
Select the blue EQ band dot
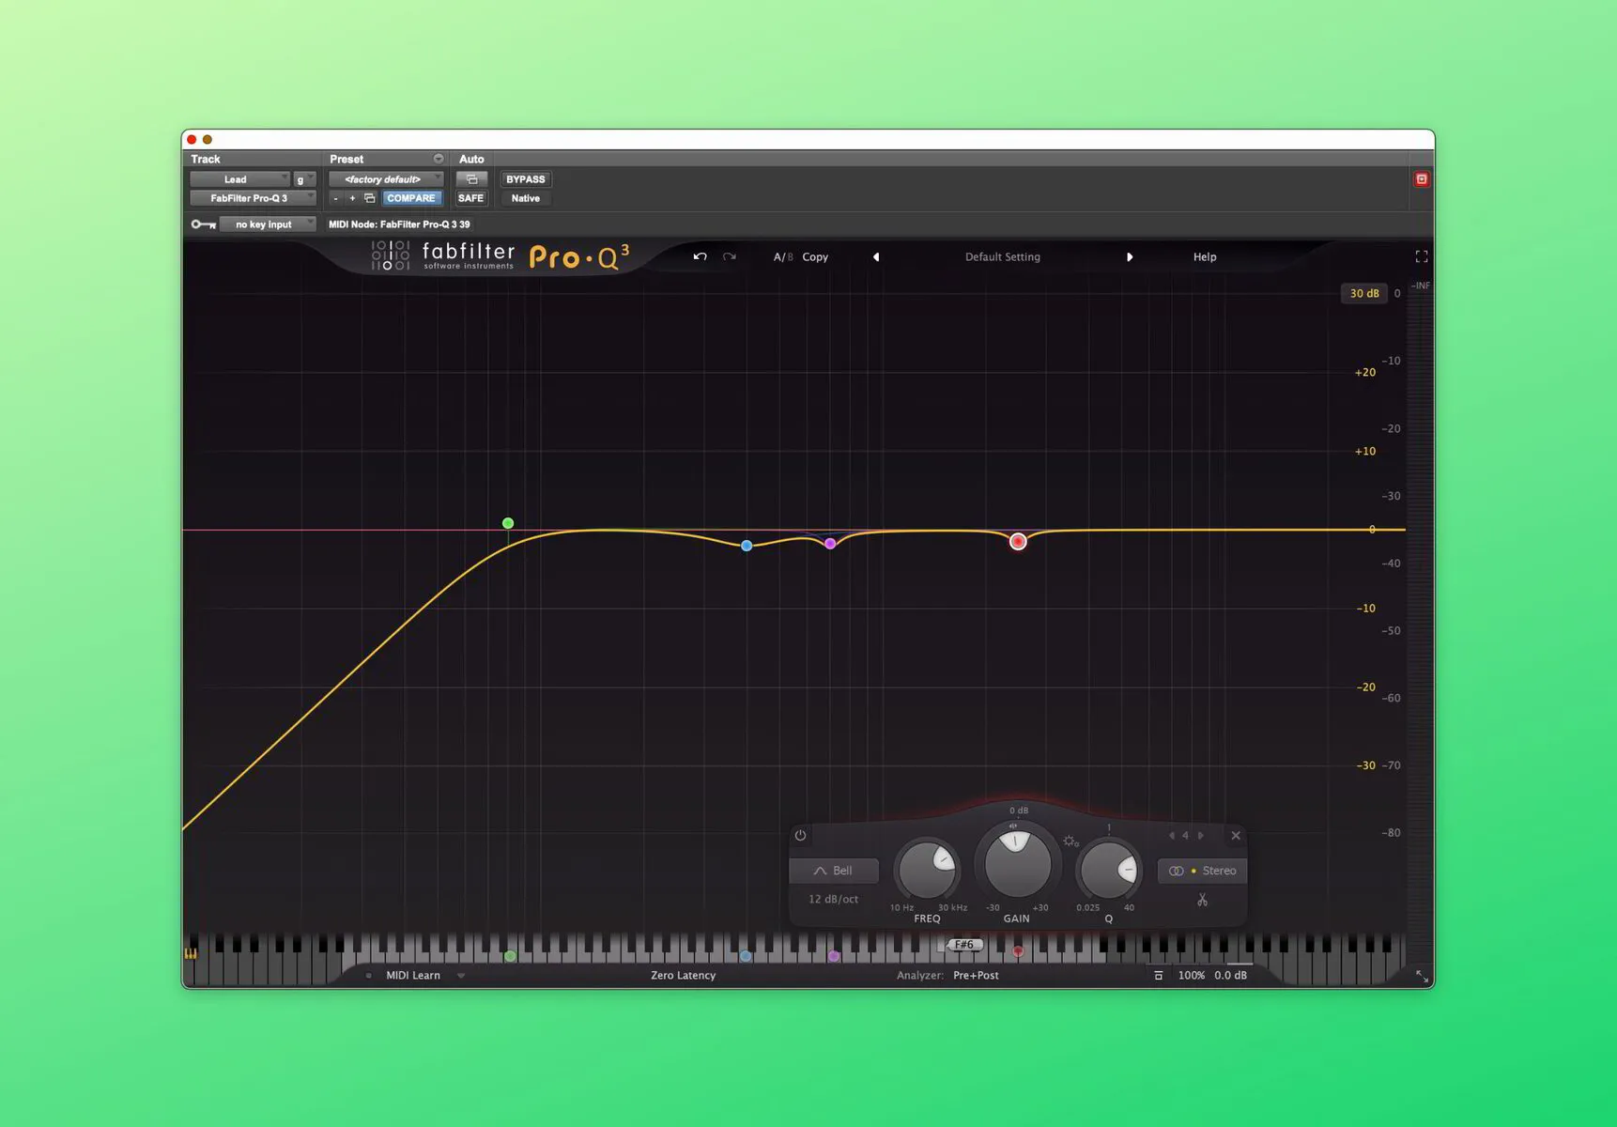[747, 546]
